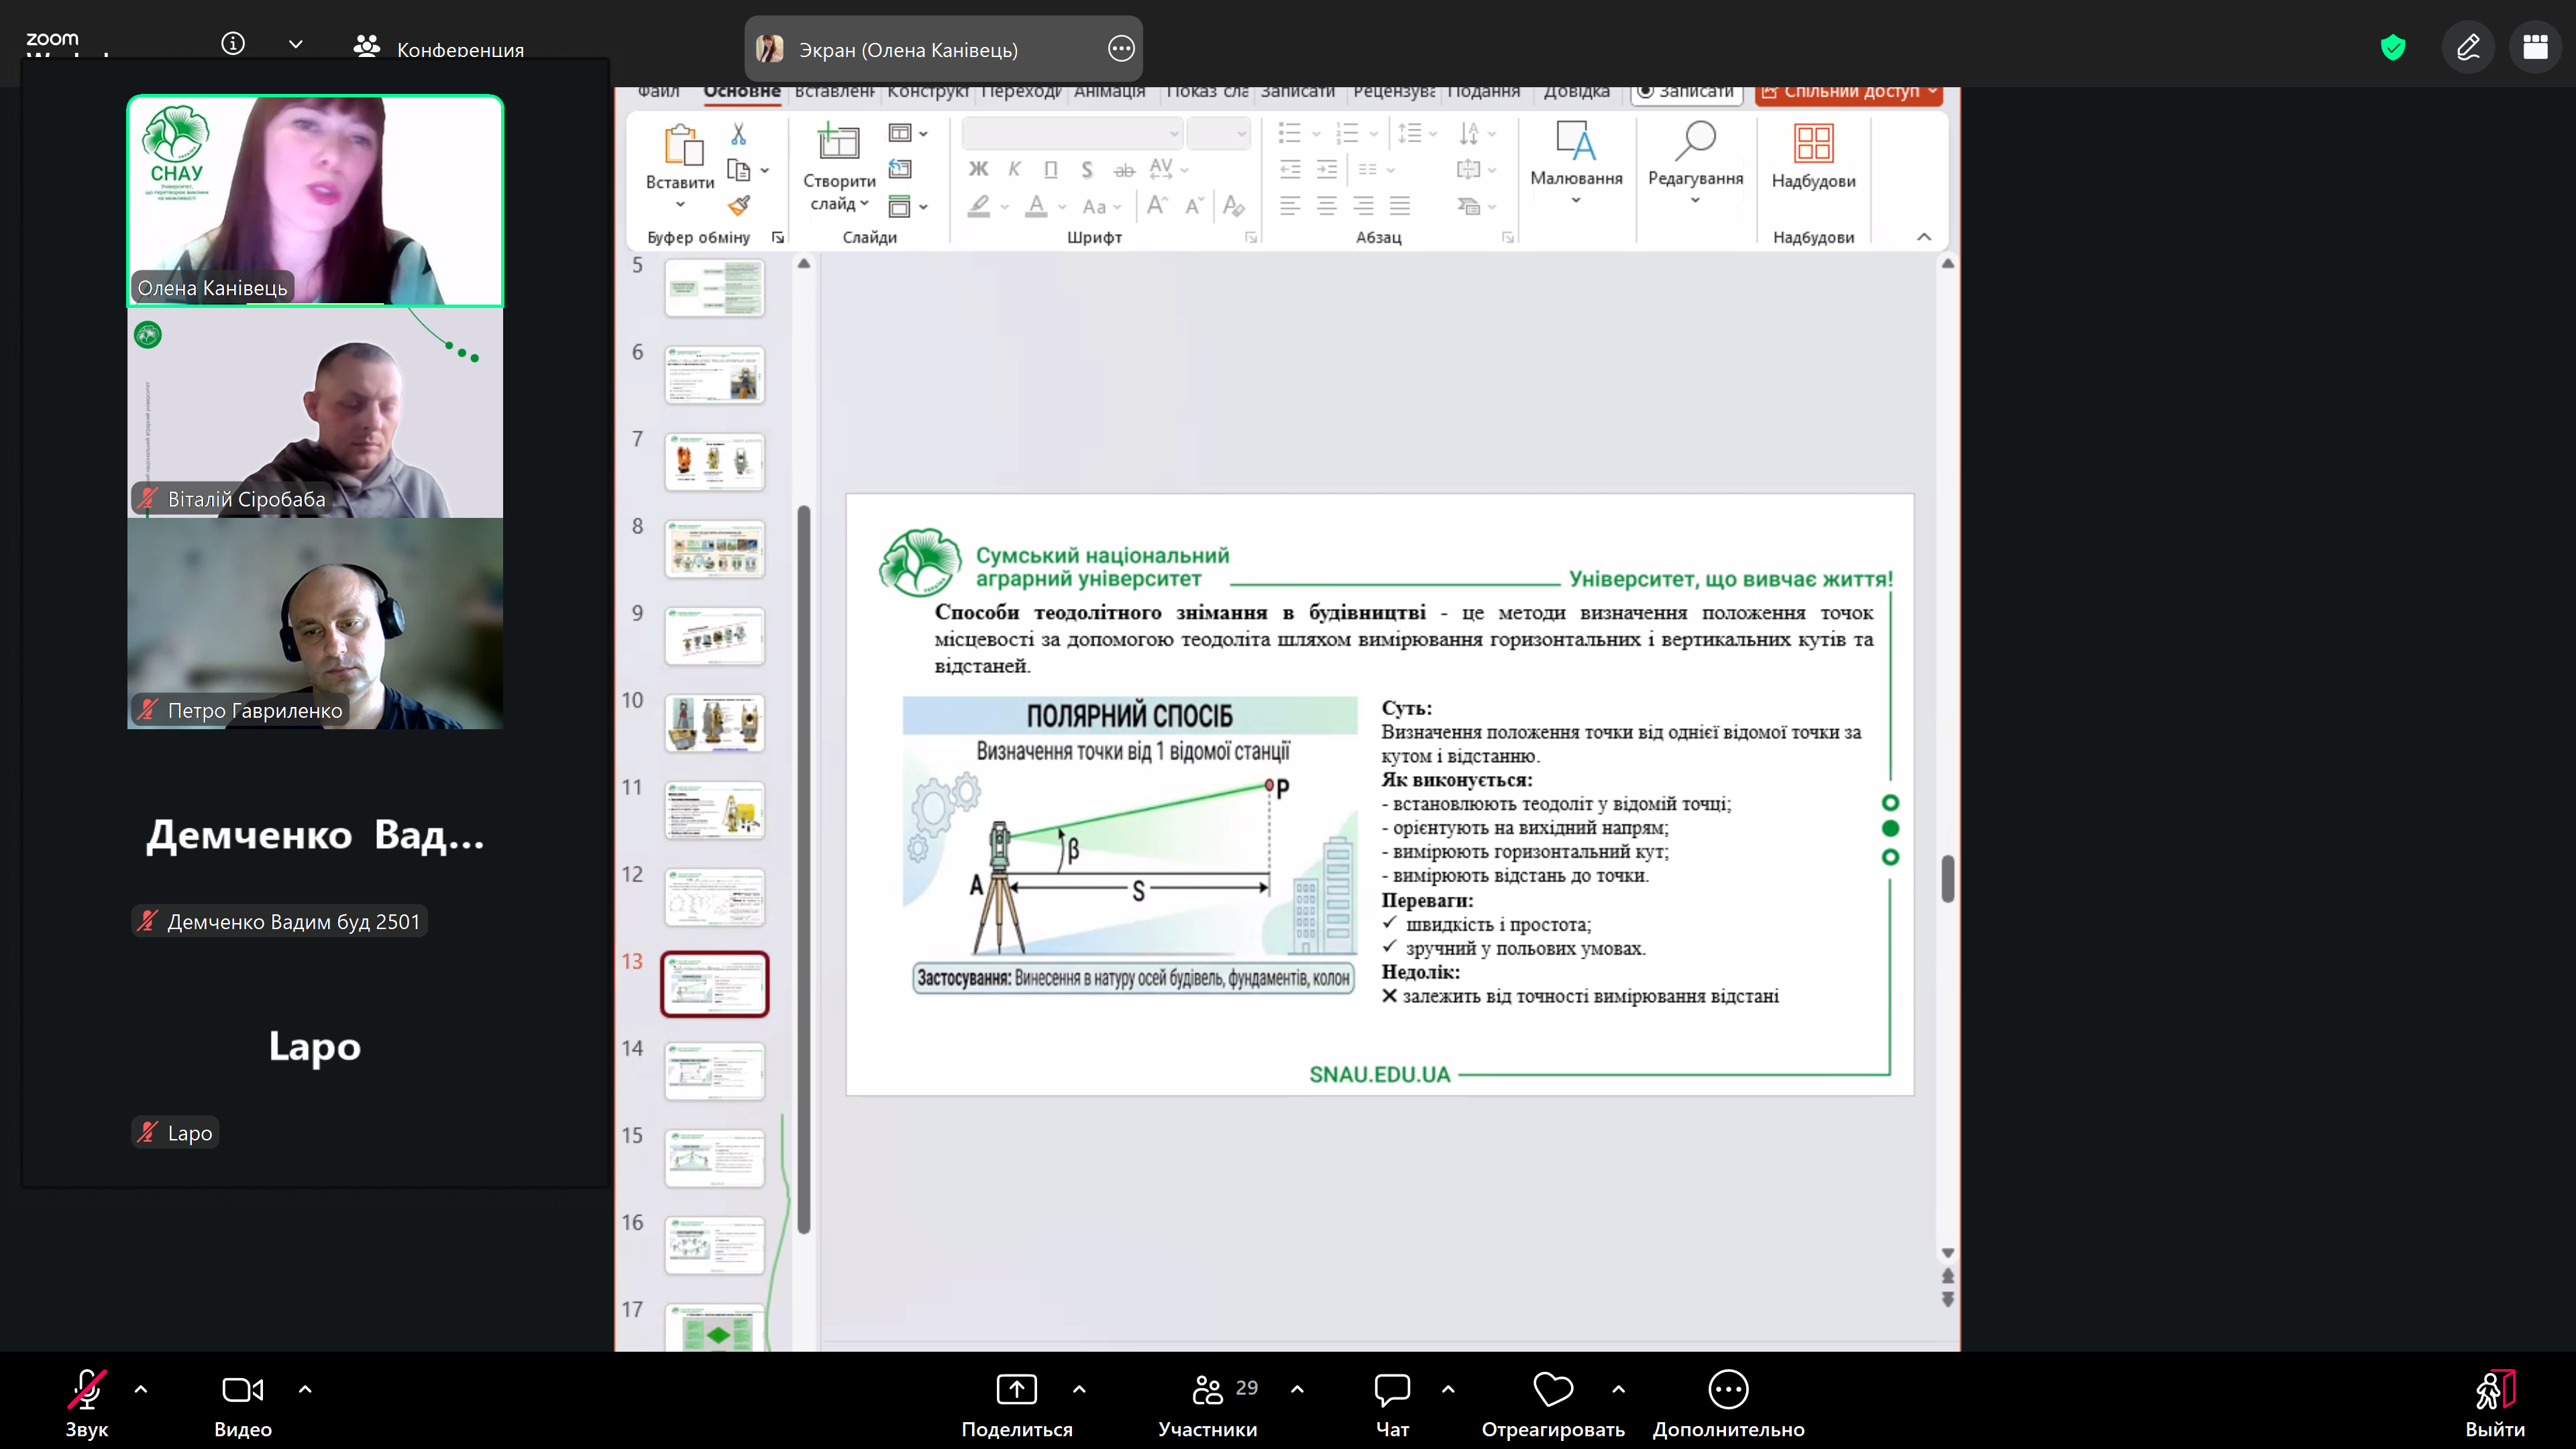2576x1449 pixels.
Task: Open the Дополнительно more options icon
Action: 1728,1389
